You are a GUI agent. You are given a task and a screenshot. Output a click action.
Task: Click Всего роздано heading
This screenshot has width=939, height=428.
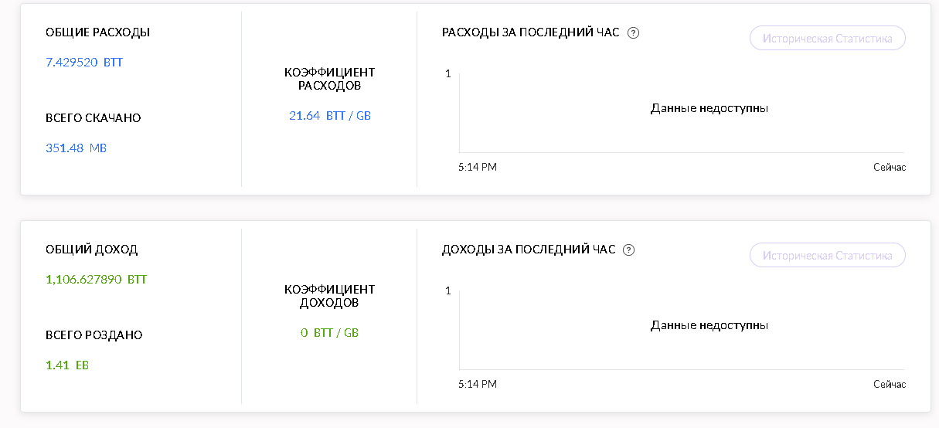94,335
